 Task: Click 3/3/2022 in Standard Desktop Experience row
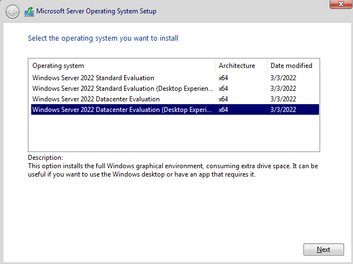[283, 89]
